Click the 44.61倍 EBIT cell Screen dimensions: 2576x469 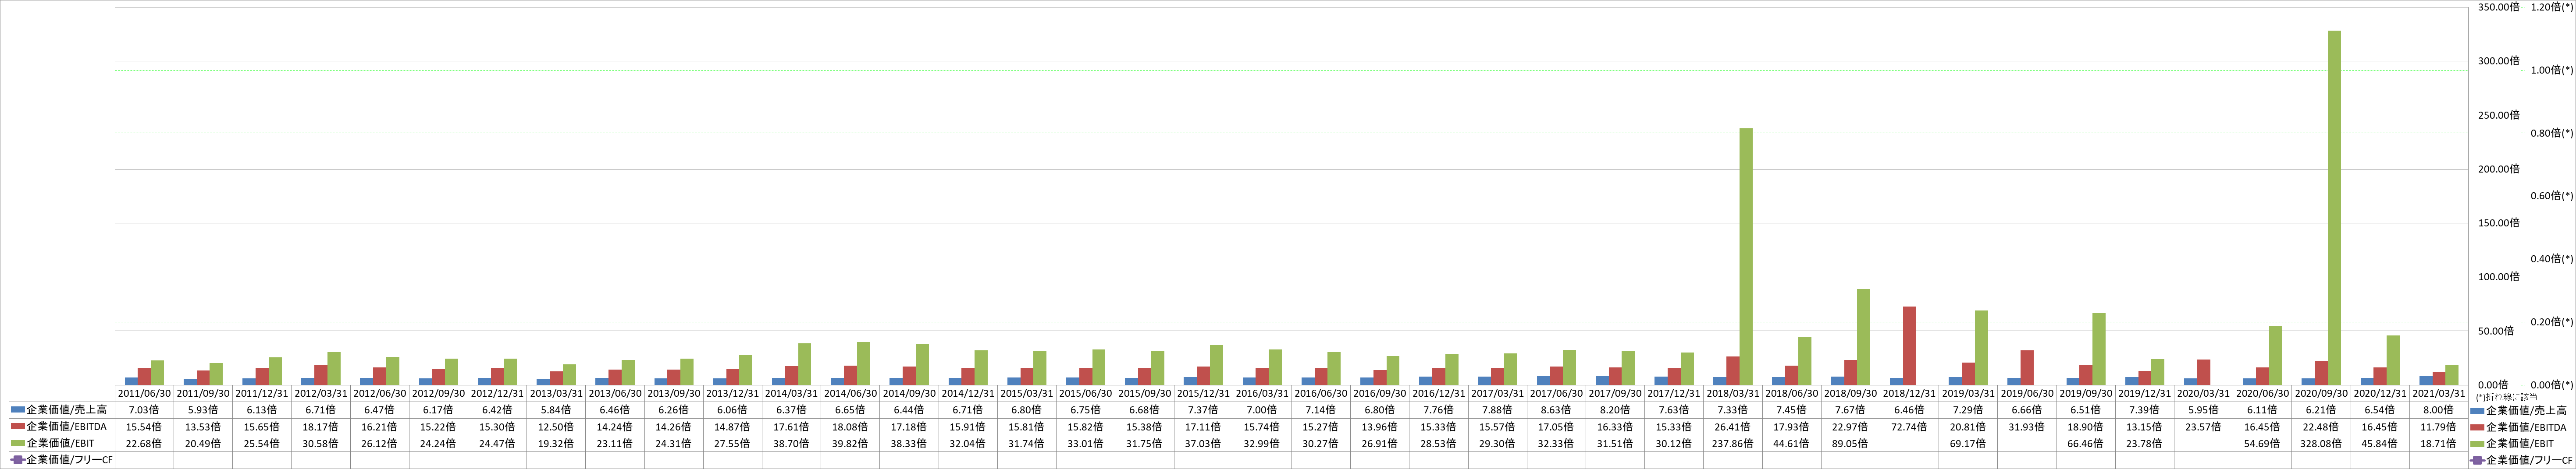pos(1792,444)
